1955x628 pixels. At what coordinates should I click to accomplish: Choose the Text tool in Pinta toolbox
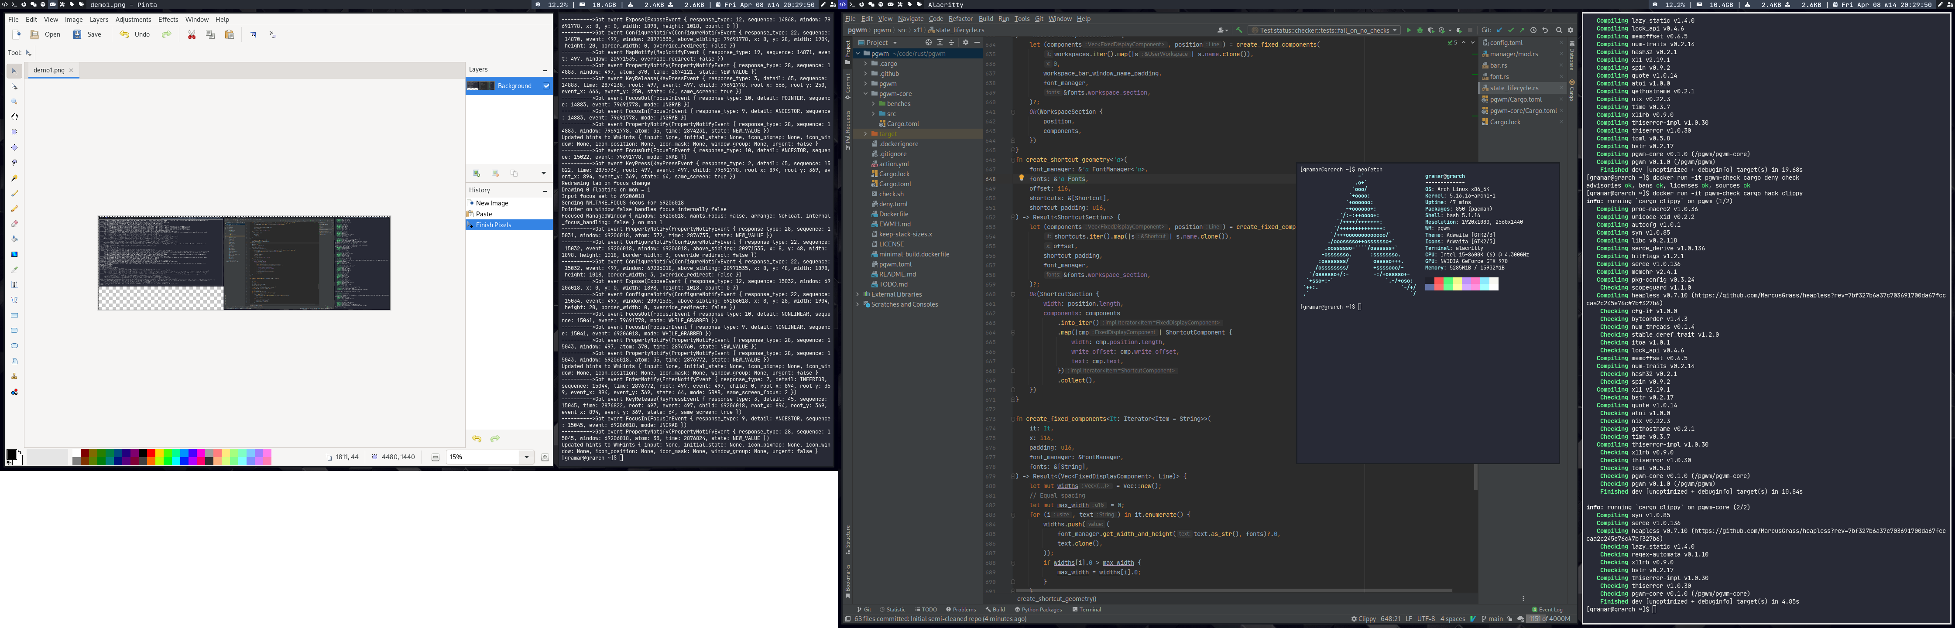tap(14, 284)
